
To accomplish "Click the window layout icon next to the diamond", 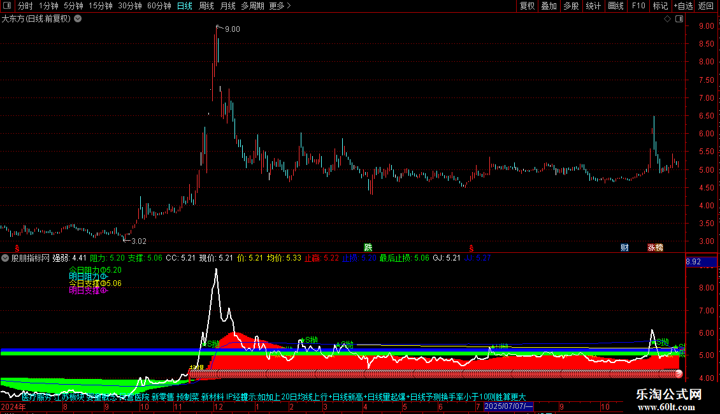I will (x=679, y=19).
